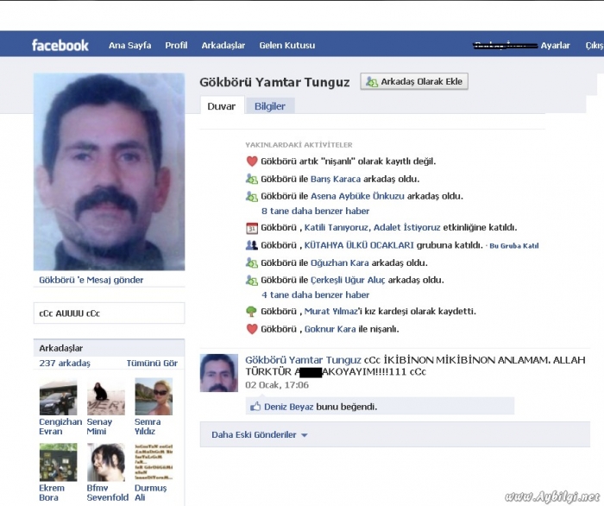Screen dimensions: 604x506
Task: Expand "8 tane daha benzer haber"
Action: point(315,211)
